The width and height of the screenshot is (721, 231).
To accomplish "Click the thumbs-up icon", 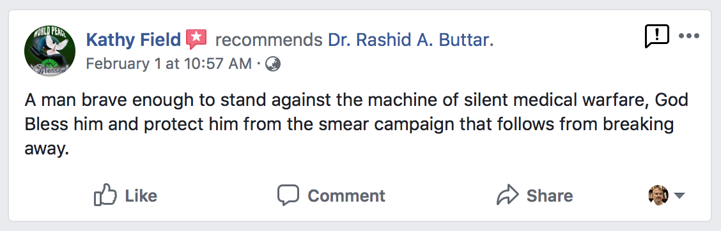I will [105, 195].
